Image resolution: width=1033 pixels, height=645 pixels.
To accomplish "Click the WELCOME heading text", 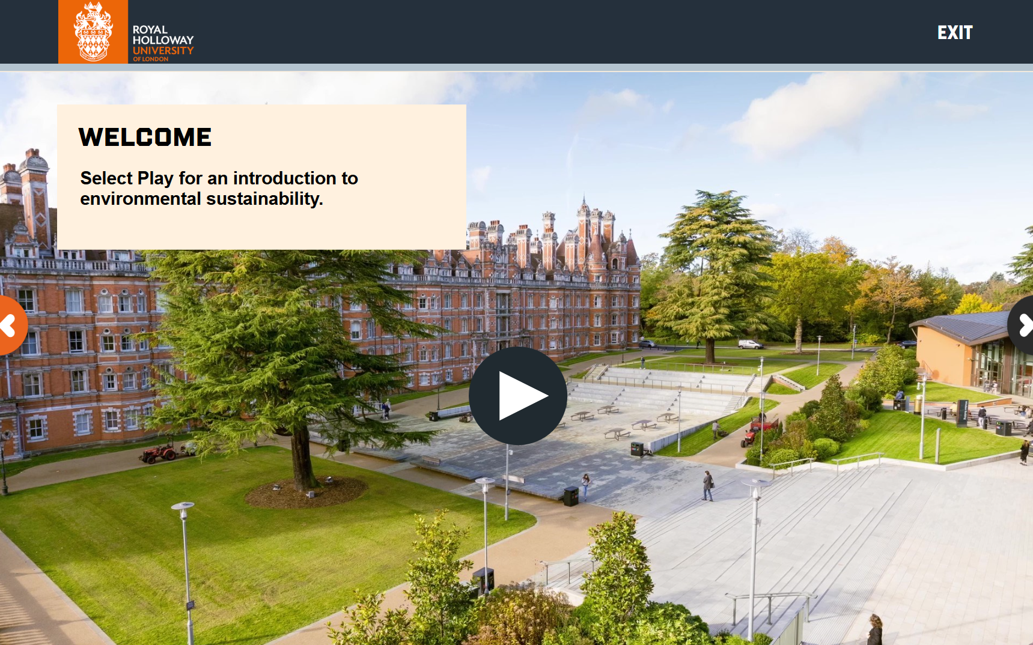I will (145, 138).
